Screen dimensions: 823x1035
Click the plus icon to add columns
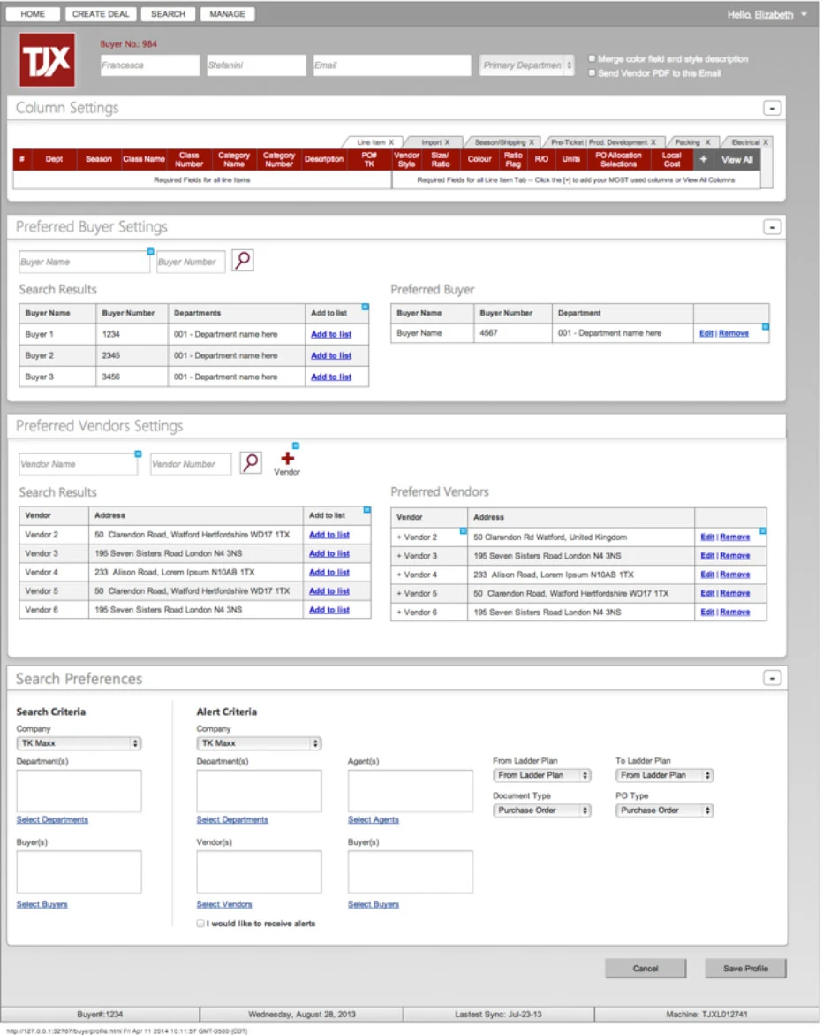click(x=703, y=159)
